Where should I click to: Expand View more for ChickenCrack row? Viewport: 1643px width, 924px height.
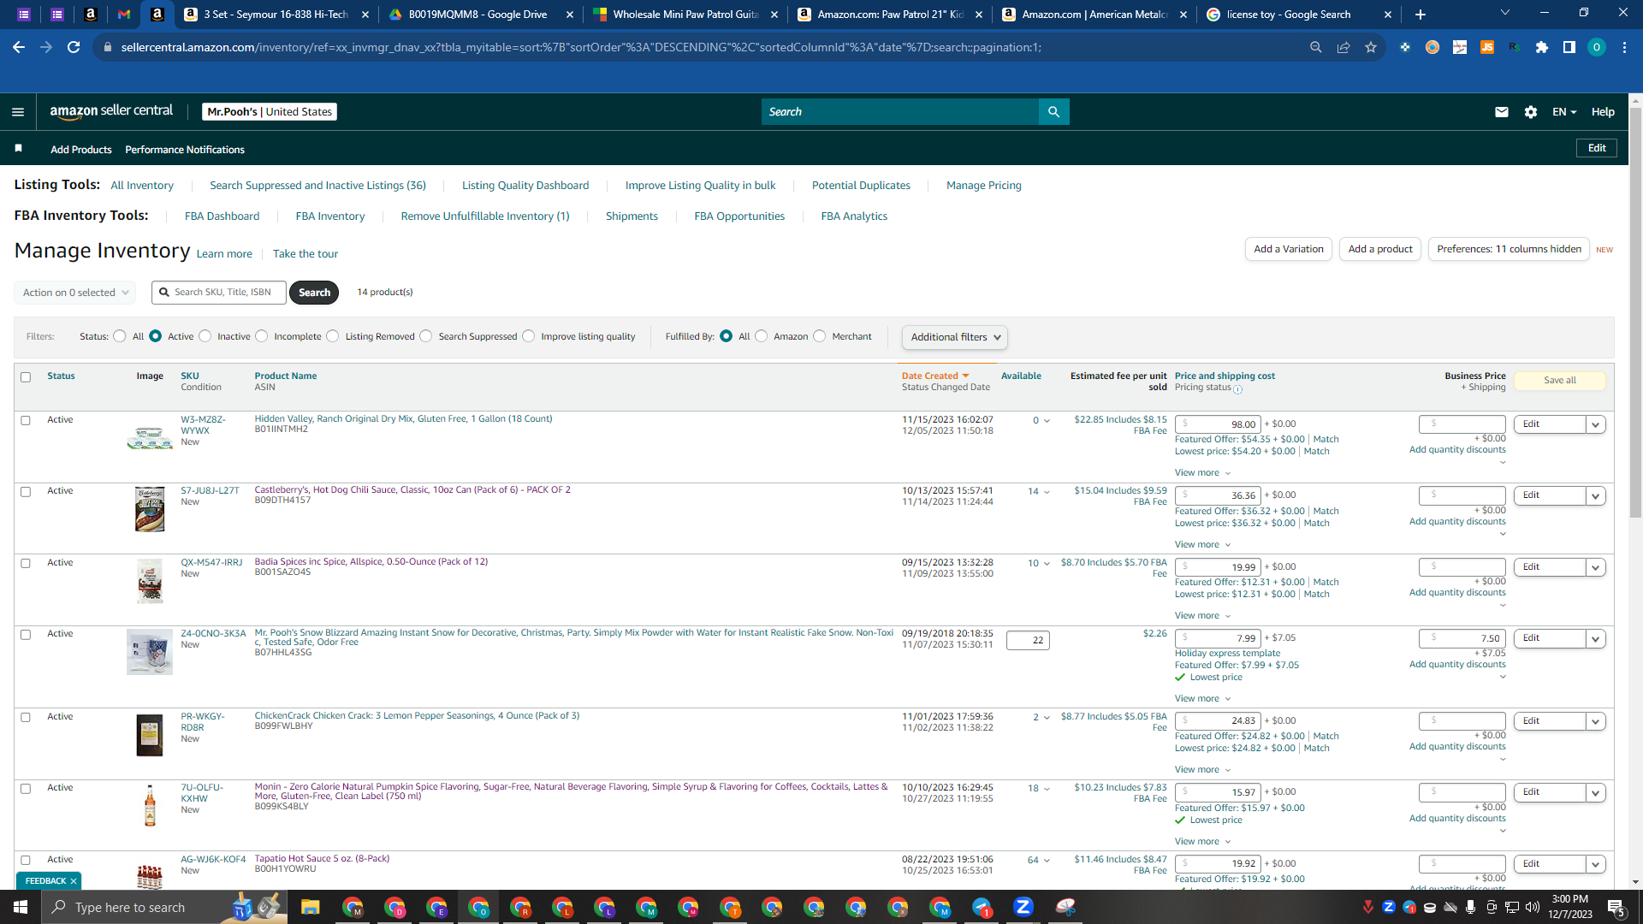point(1202,769)
